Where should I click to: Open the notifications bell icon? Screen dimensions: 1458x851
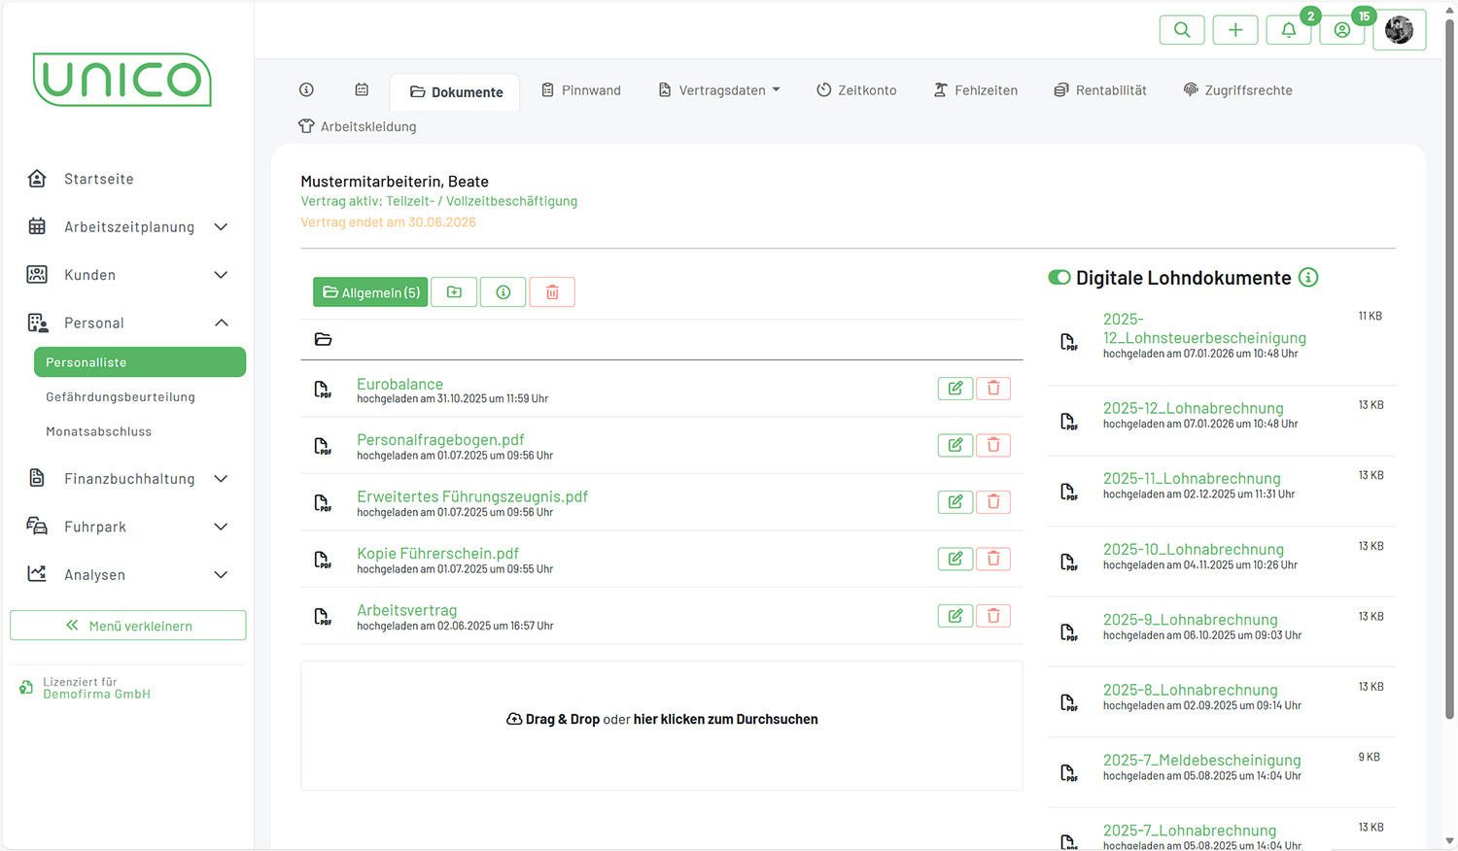(x=1288, y=30)
